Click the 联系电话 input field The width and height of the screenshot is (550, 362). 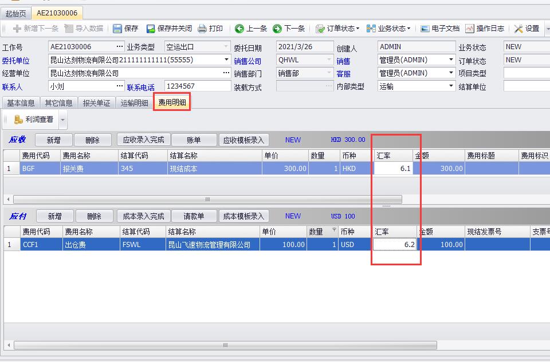coord(198,86)
